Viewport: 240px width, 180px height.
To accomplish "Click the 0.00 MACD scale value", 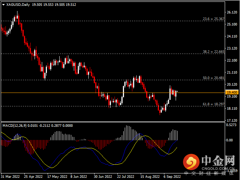I will coord(229,140).
